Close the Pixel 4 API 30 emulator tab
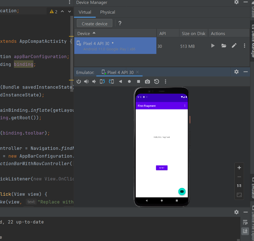 137,72
